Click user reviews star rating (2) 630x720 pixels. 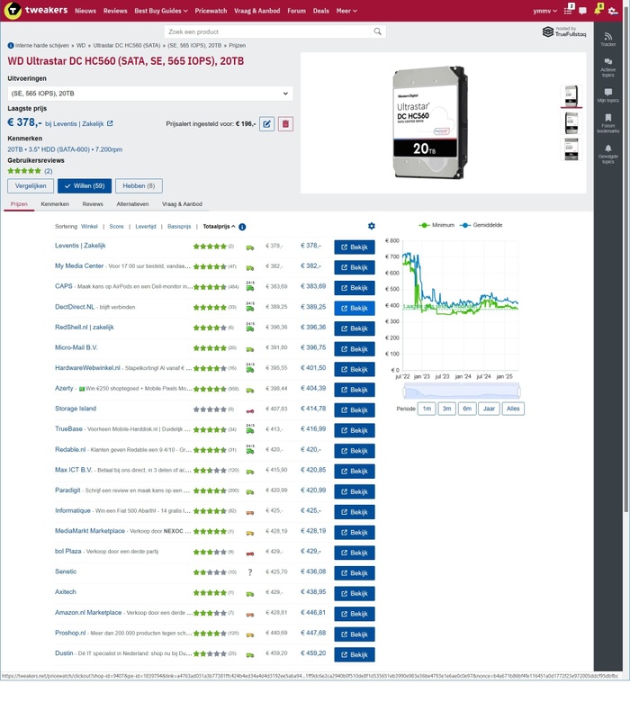[x=30, y=171]
